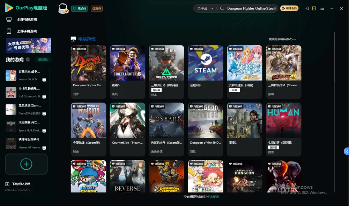The image size is (349, 206).
Task: Open the 七日世界 (国际服) card
Action: click(283, 129)
